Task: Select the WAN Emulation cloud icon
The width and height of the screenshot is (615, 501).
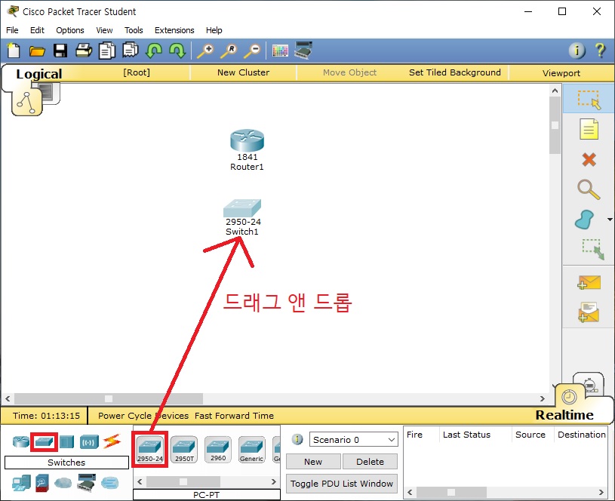Action: (63, 483)
